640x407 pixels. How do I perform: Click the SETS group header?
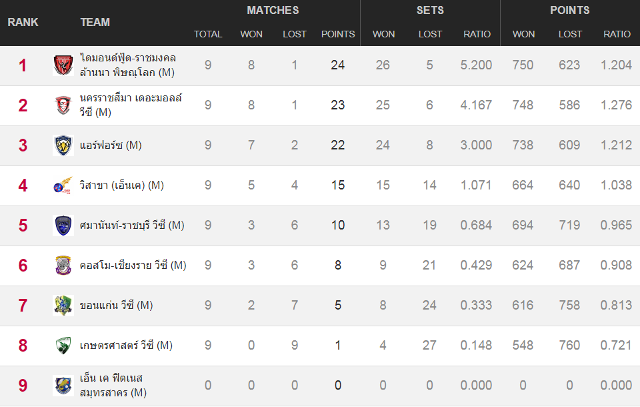tap(430, 10)
